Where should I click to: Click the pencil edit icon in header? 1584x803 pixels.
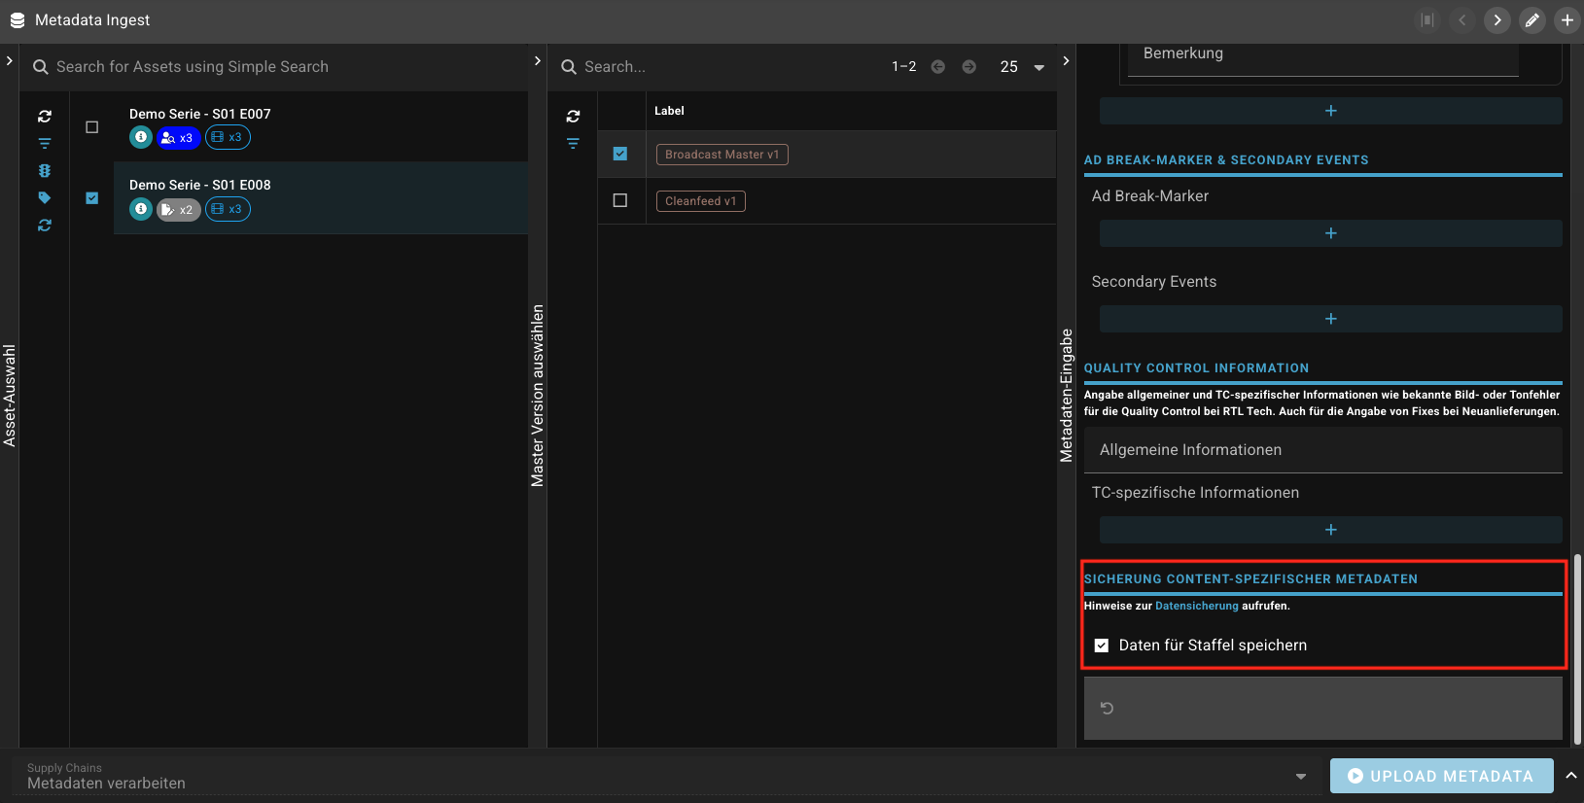[x=1531, y=20]
